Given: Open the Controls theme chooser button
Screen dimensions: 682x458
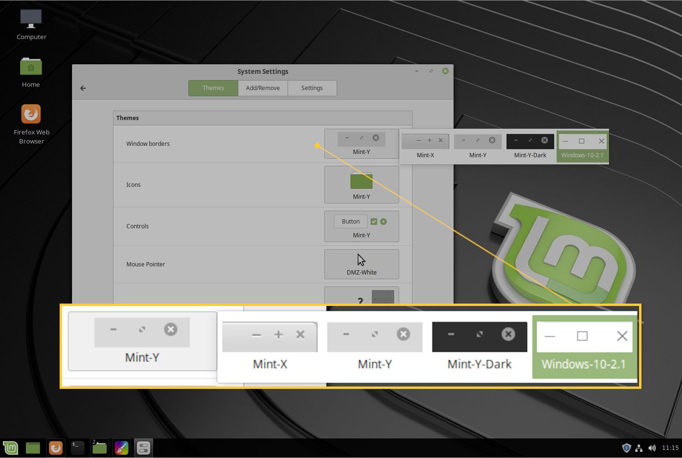Looking at the screenshot, I should point(362,226).
